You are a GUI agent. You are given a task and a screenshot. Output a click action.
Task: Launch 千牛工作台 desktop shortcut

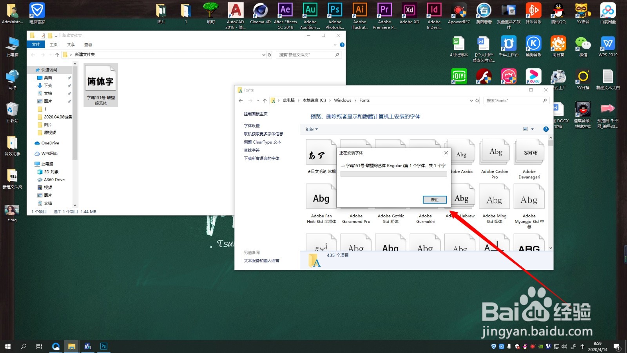click(x=509, y=47)
